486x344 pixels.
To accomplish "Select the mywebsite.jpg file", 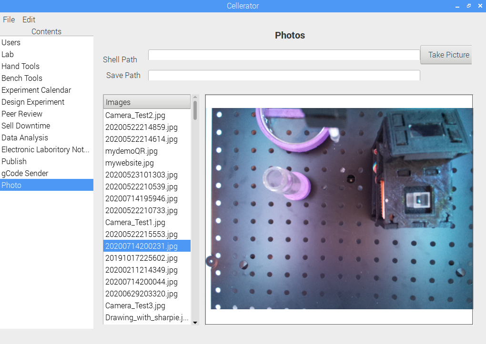I will click(130, 163).
